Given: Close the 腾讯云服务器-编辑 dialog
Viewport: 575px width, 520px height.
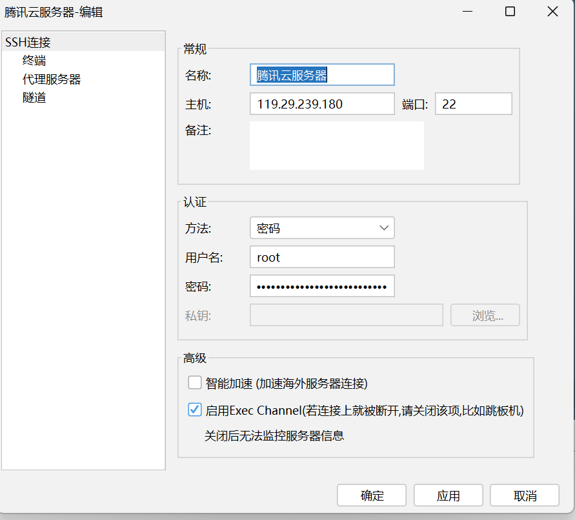Looking at the screenshot, I should [552, 12].
